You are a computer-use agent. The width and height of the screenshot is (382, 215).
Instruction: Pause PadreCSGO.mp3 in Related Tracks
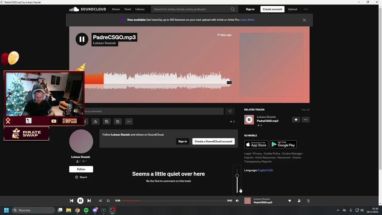point(249,120)
